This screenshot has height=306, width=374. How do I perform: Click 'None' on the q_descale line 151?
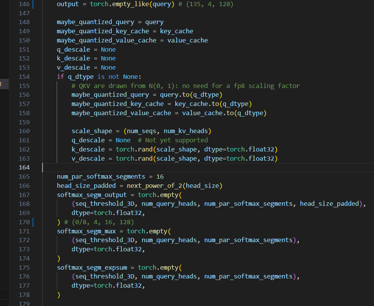pyautogui.click(x=108, y=50)
